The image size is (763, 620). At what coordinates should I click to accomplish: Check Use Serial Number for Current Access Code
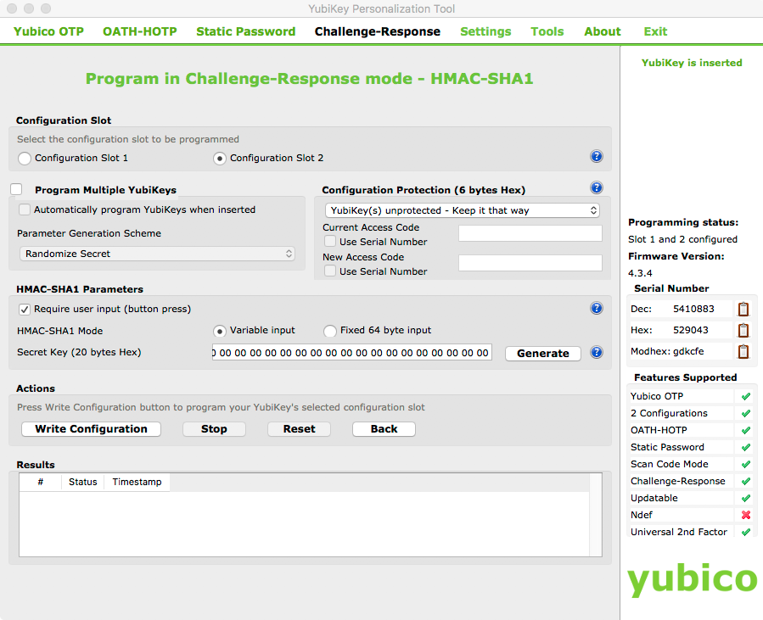pyautogui.click(x=330, y=241)
